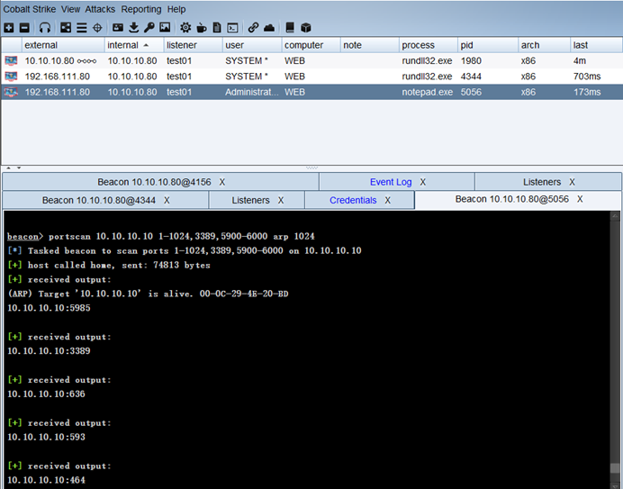Open the Reporting menu
The image size is (623, 489).
point(141,9)
